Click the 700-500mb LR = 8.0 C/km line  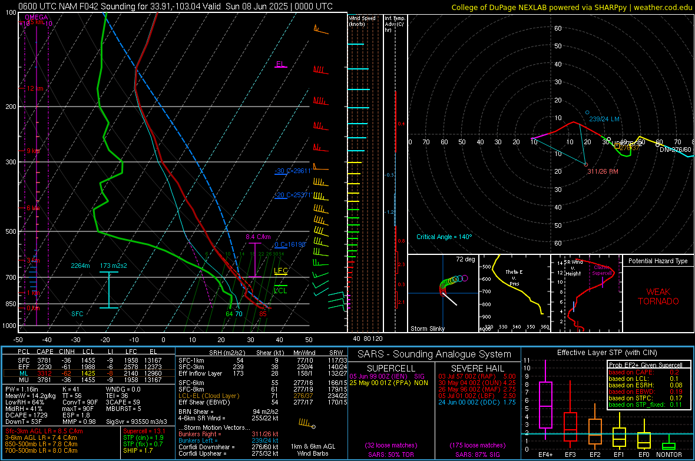[x=41, y=450]
